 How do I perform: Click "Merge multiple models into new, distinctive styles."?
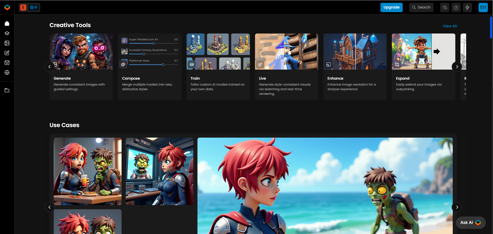(x=147, y=87)
